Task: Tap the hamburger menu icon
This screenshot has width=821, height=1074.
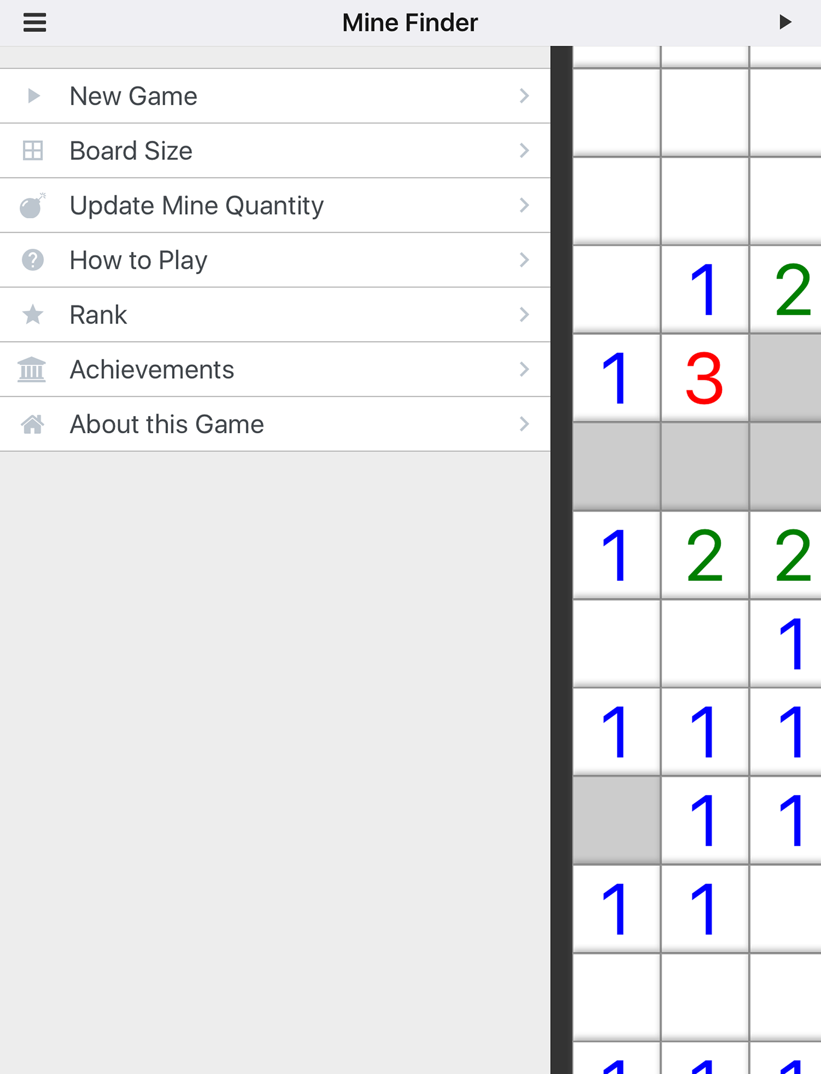Action: (x=35, y=22)
